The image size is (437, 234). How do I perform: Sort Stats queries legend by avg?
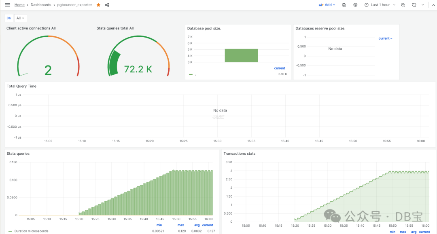(197, 225)
